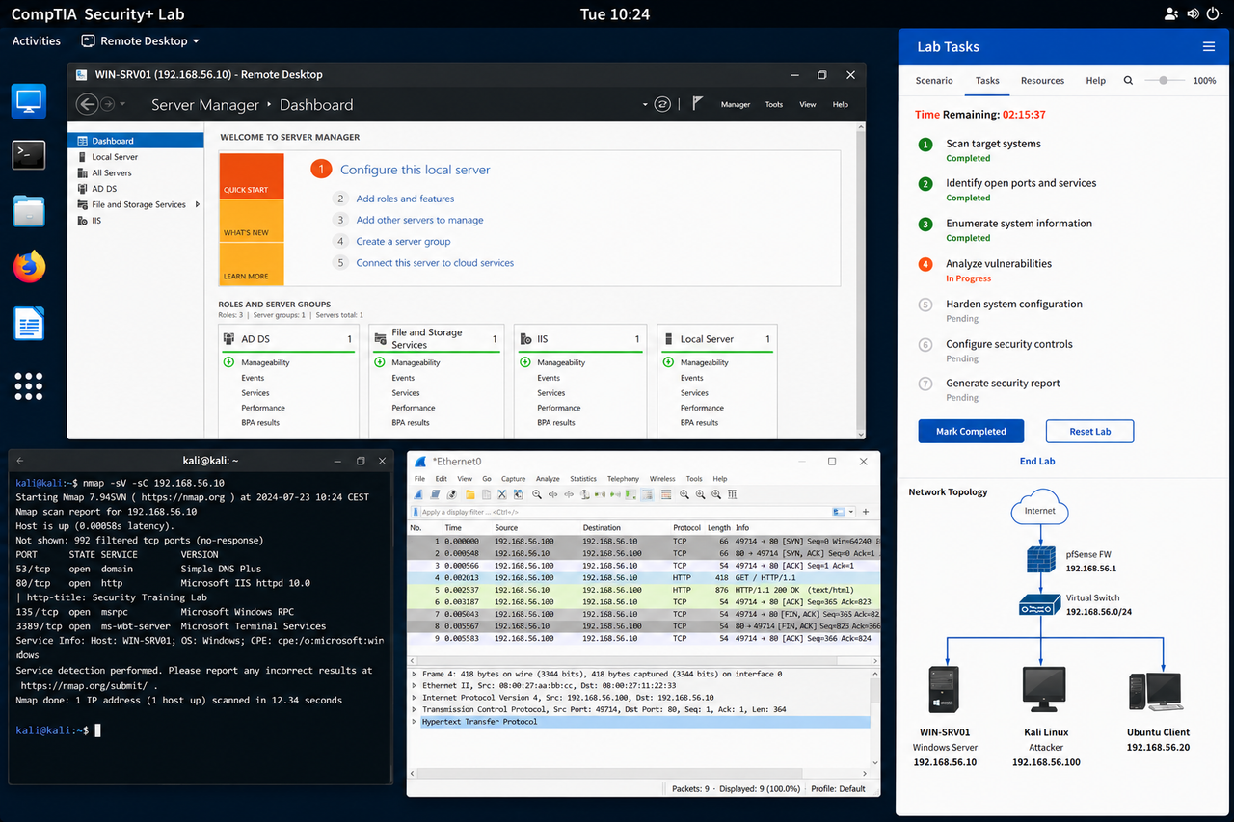The width and height of the screenshot is (1234, 822).
Task: Open the Statistics menu in Wireshark
Action: 583,479
